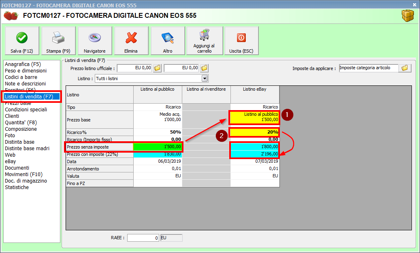420x253 pixels.
Task: Expand the Listino dropdown arrow
Action: 205,79
